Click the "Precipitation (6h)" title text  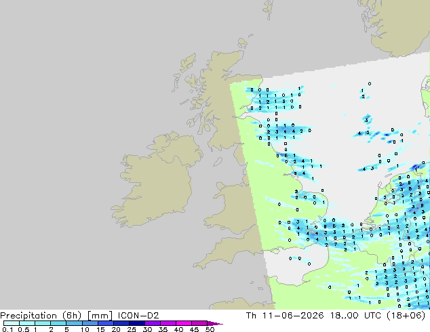(x=41, y=316)
